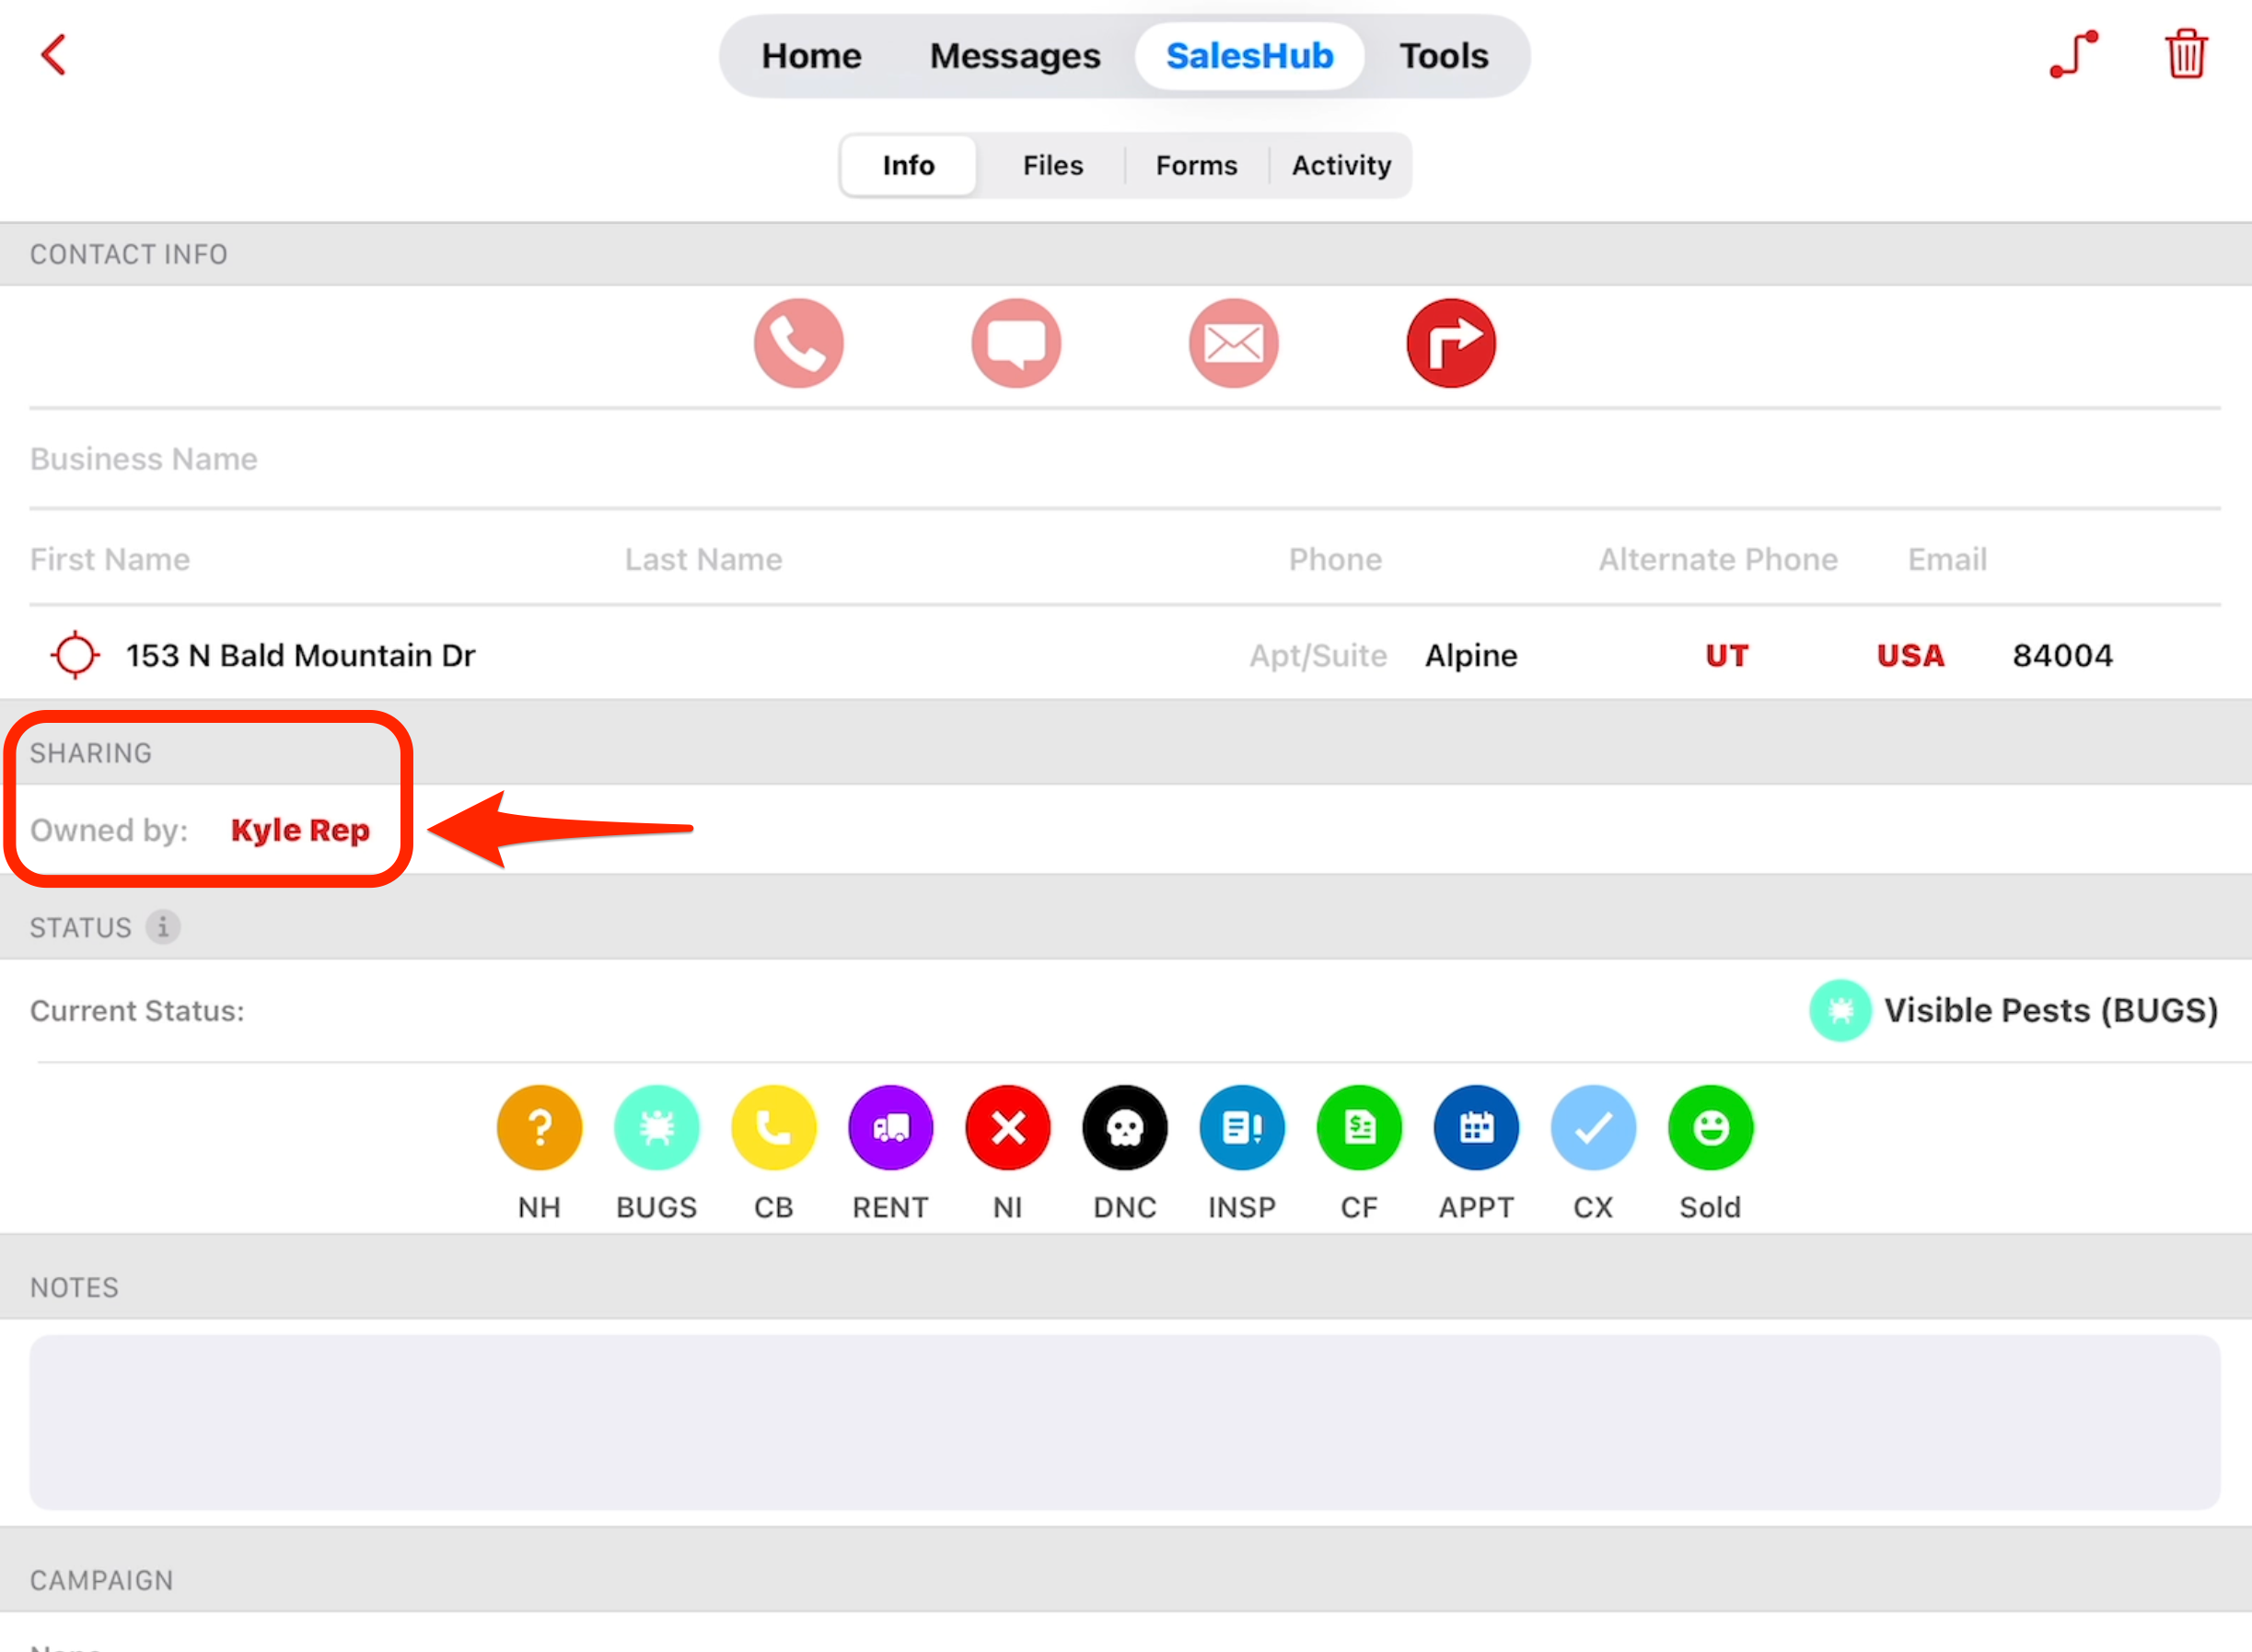Image resolution: width=2252 pixels, height=1652 pixels.
Task: Open the UT state picker
Action: pos(1726,655)
